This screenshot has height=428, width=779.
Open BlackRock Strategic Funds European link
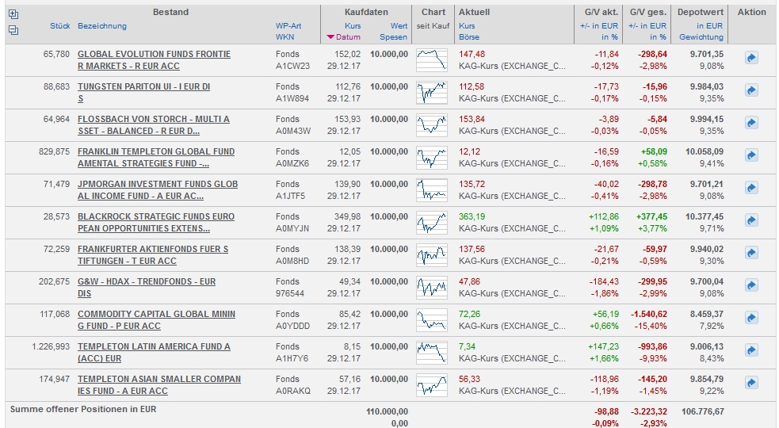point(156,222)
